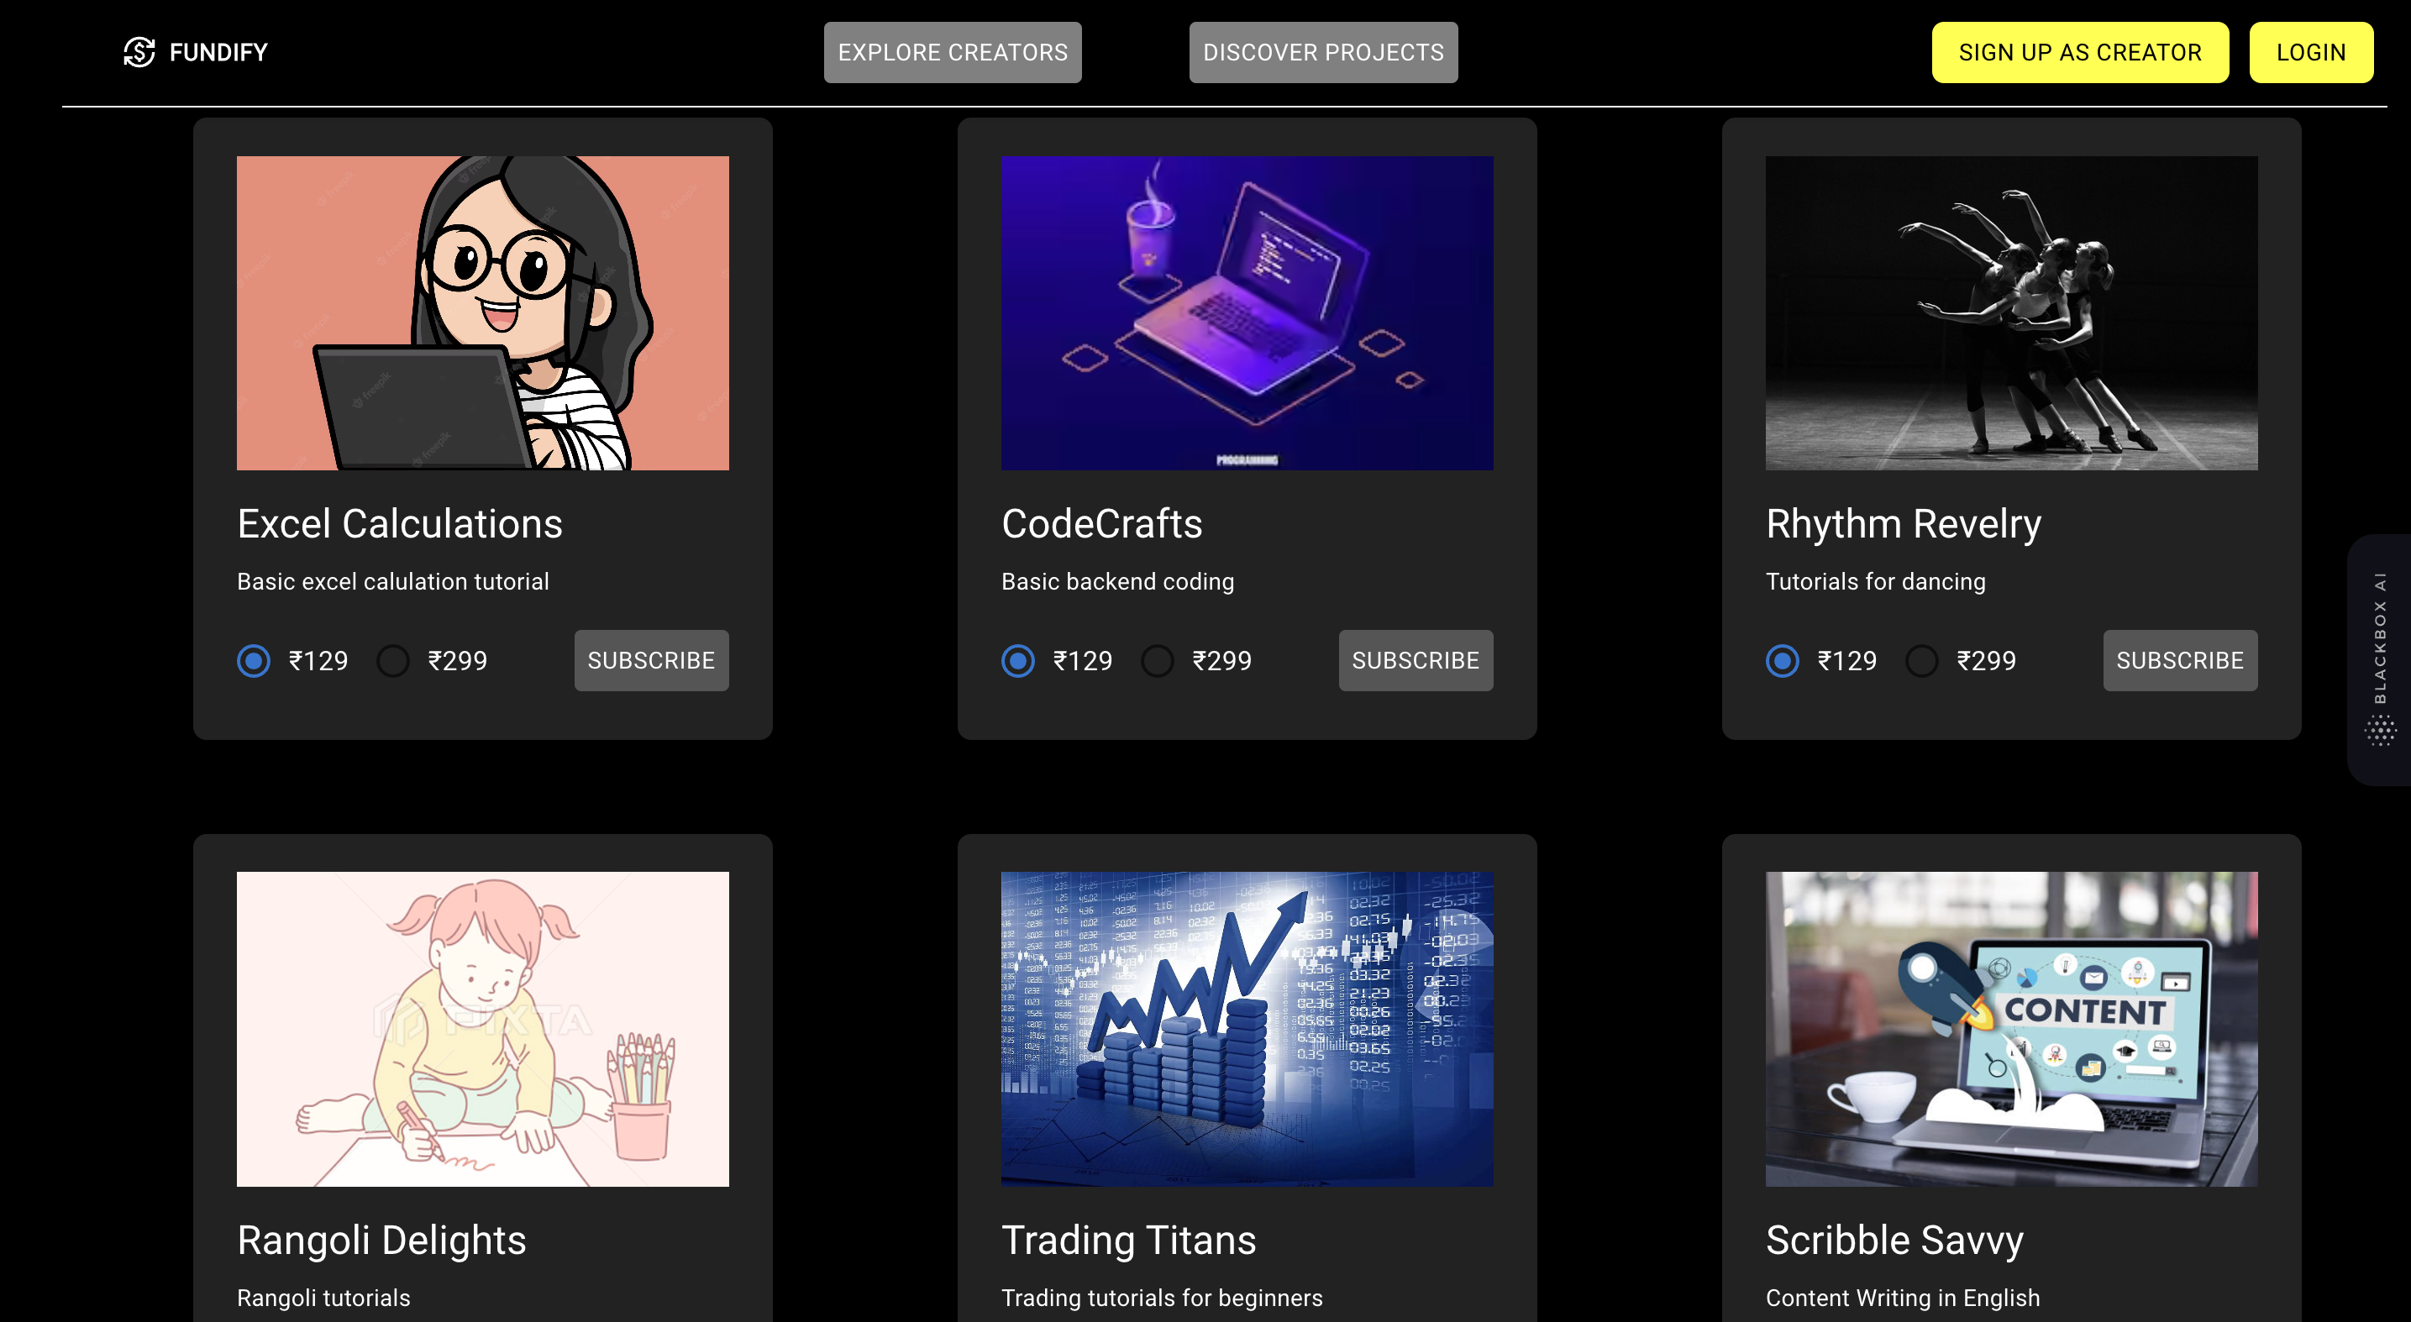Open the Excel Calculations cartoon thumbnail
The width and height of the screenshot is (2411, 1322).
pos(483,313)
